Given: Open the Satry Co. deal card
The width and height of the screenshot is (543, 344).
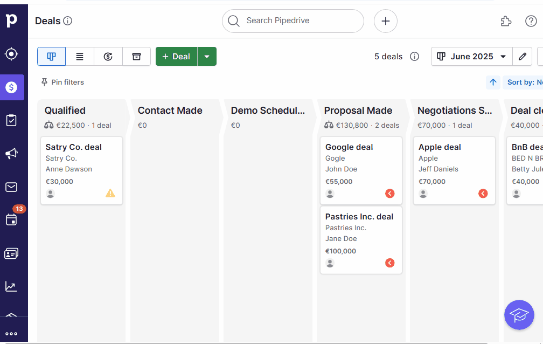Looking at the screenshot, I should [x=81, y=170].
